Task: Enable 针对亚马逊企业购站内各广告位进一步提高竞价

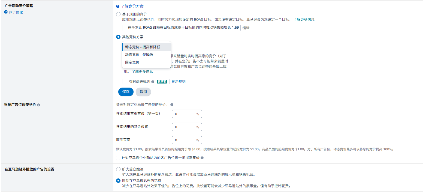Action: tap(118, 158)
